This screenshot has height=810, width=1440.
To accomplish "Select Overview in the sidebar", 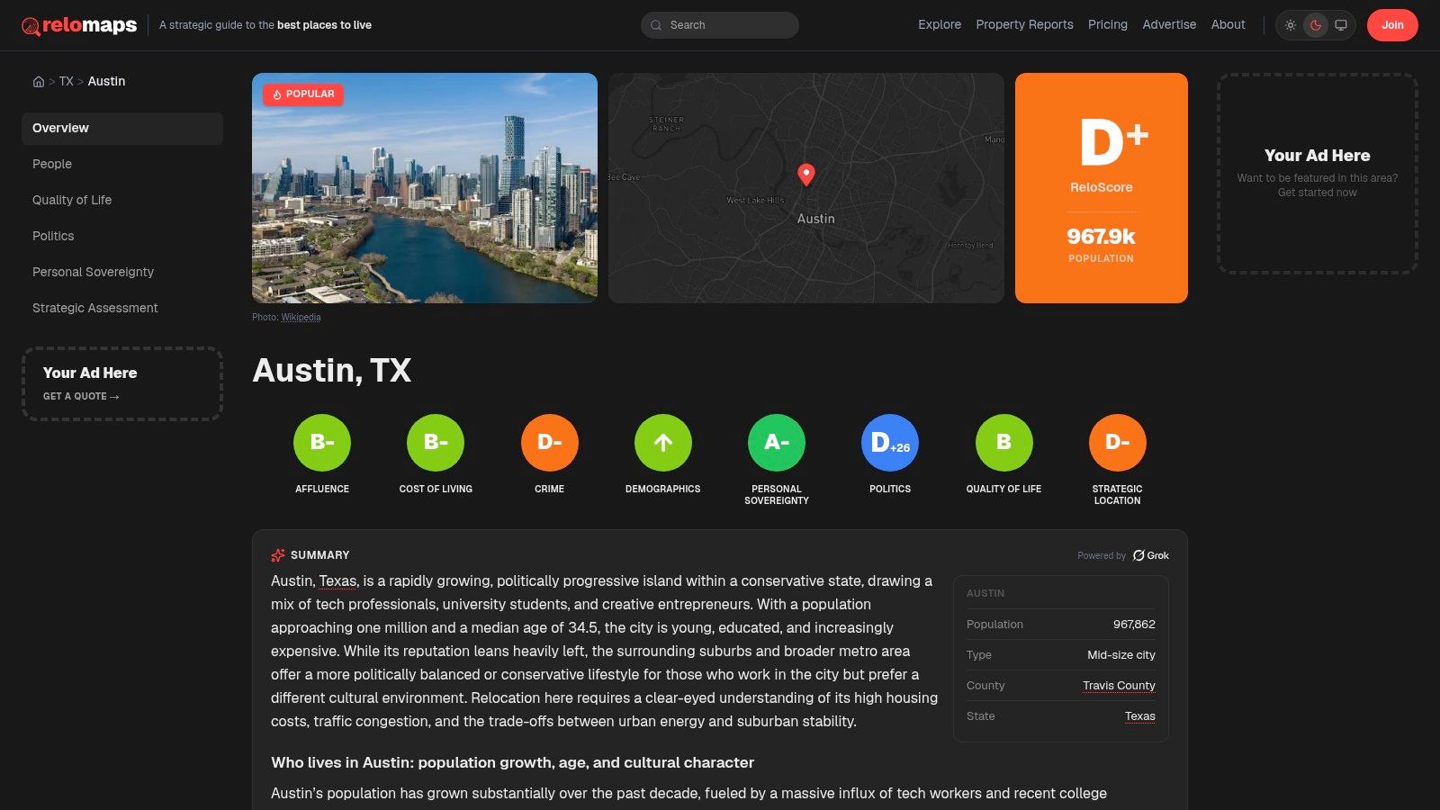I will tap(122, 128).
